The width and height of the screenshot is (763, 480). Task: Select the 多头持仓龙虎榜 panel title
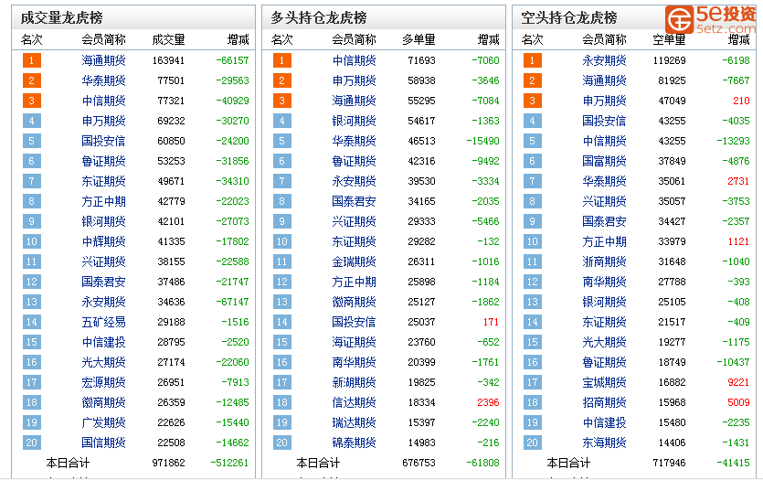click(319, 18)
